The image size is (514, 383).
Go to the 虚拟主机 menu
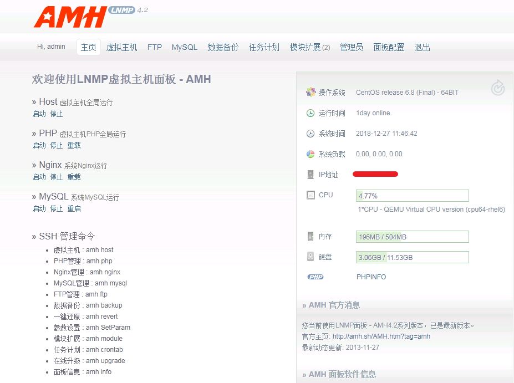tap(121, 47)
